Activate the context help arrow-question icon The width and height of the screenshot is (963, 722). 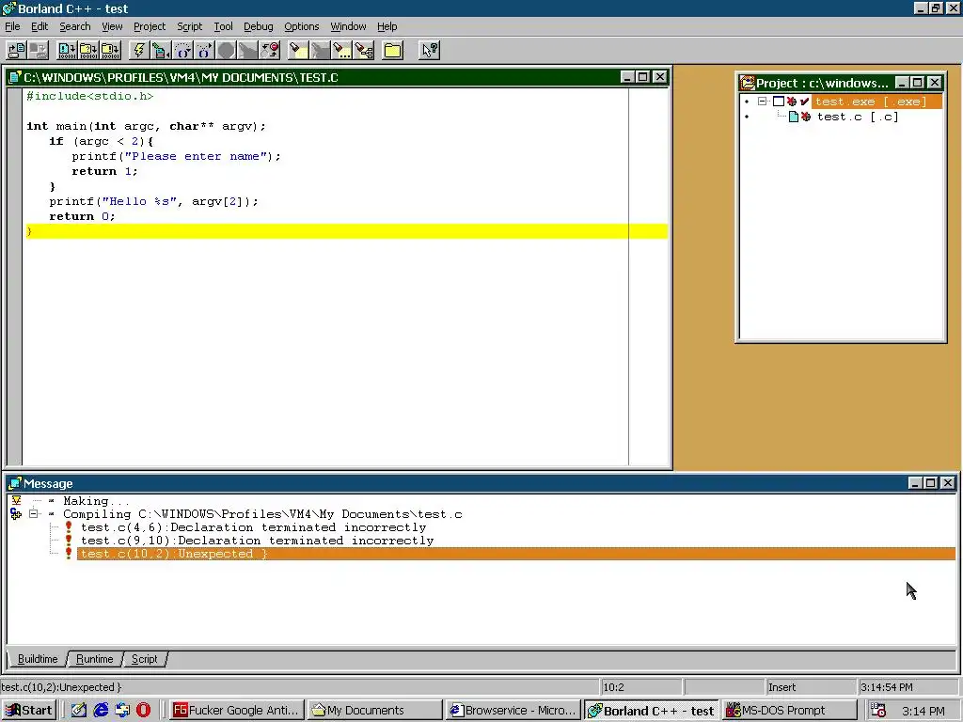429,51
